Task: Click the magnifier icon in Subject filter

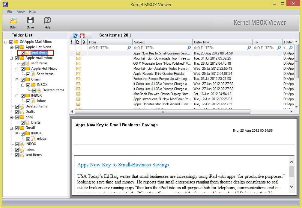Action: 189,48
